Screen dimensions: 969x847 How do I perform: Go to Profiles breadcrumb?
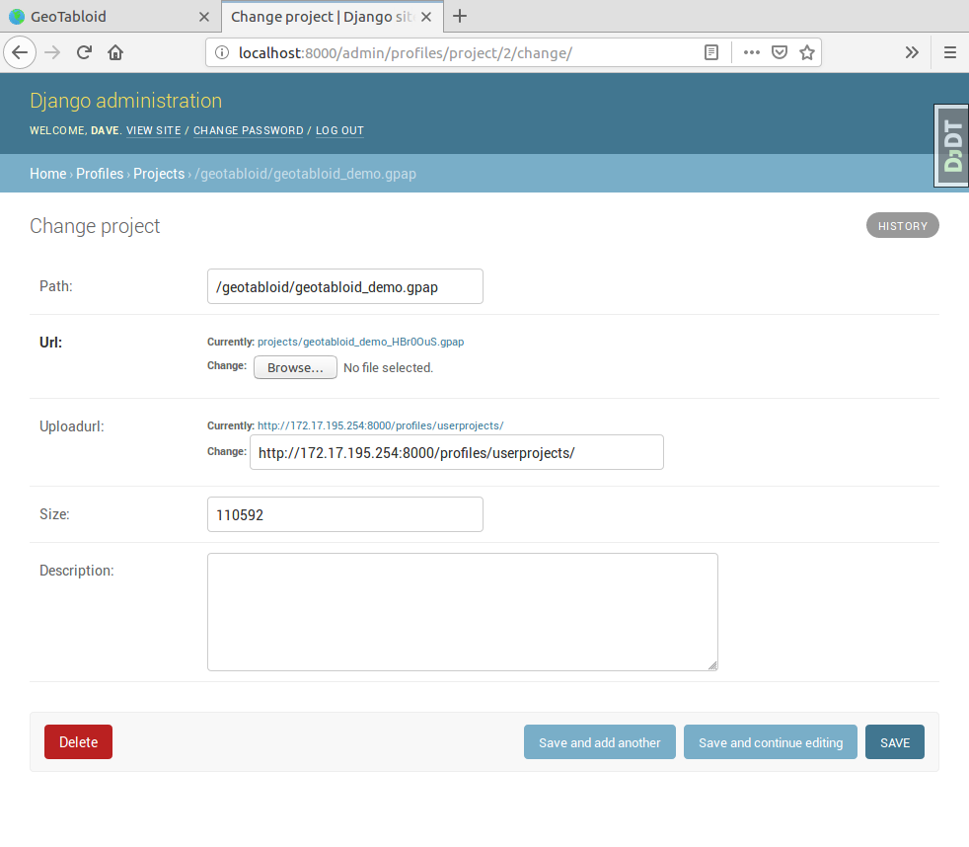pyautogui.click(x=100, y=174)
